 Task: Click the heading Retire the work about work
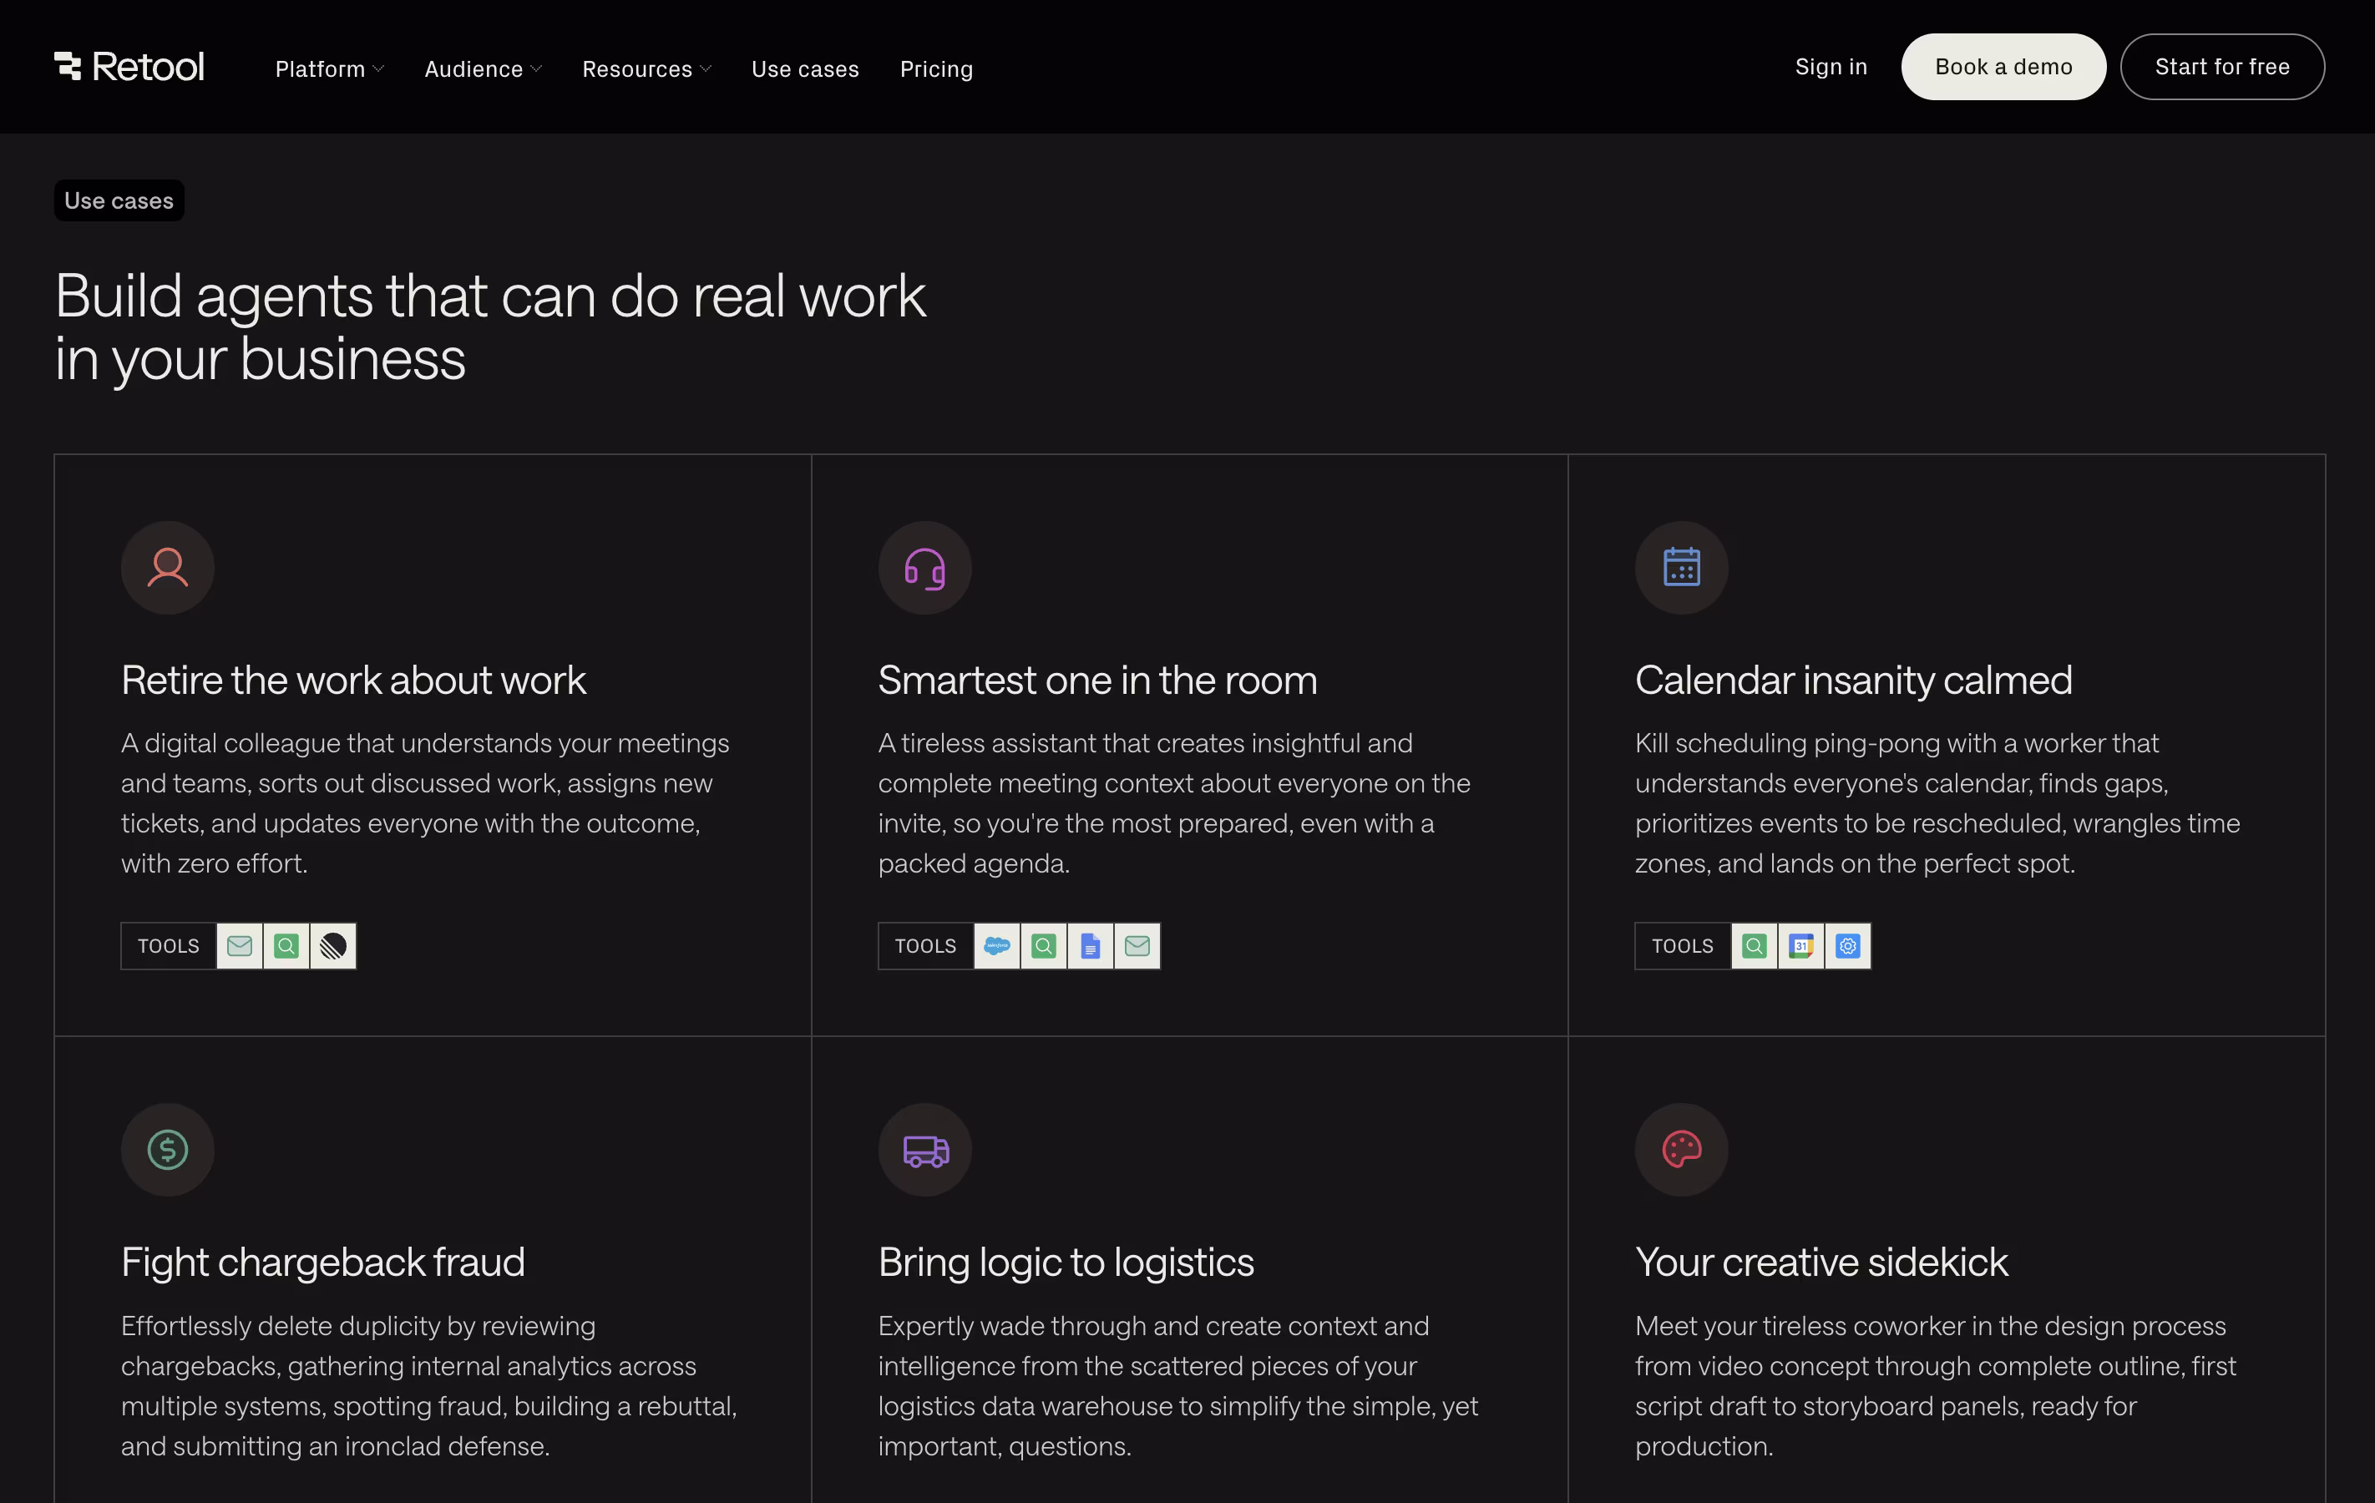(353, 681)
